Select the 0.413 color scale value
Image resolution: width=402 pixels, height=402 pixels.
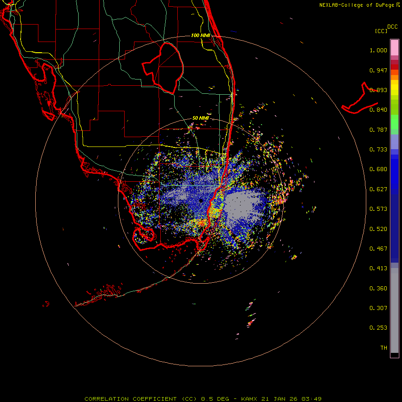pyautogui.click(x=378, y=268)
